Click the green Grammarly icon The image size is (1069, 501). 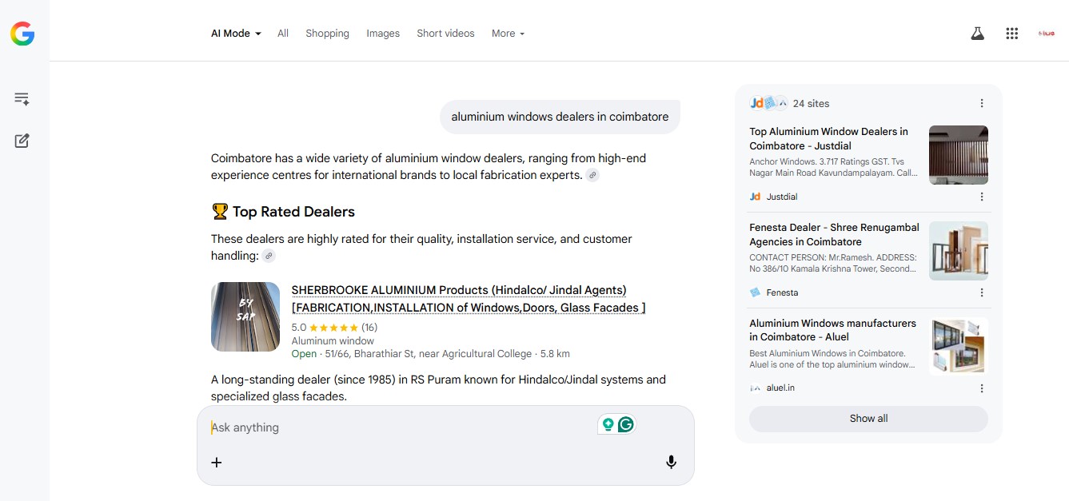[x=626, y=424]
